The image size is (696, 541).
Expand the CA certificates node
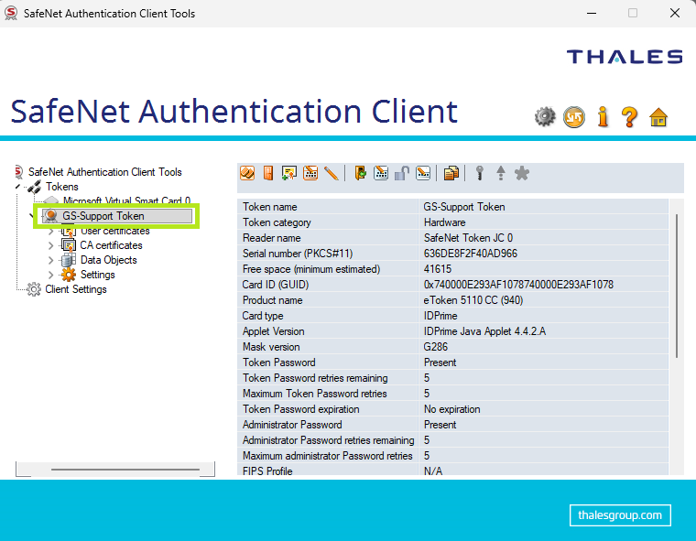click(50, 245)
